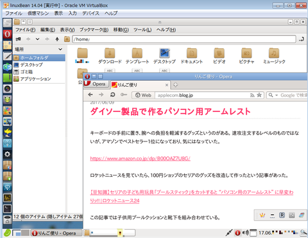Click the Opera key password icon
Screen dimensions: 308x238
click(124, 95)
